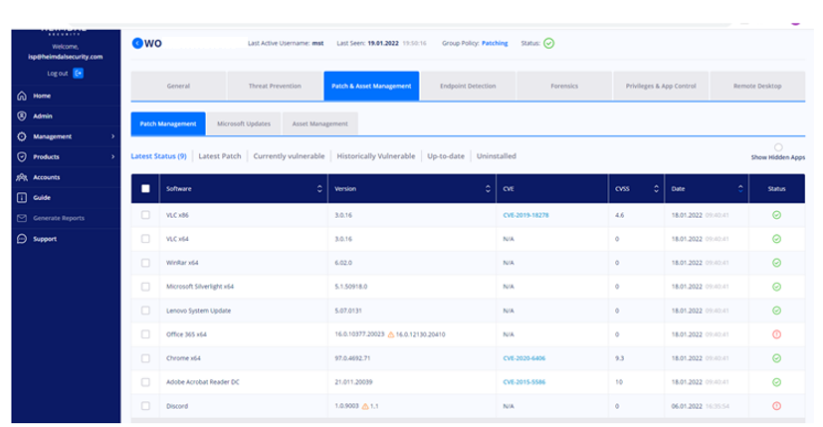Open the Remote Desktop tab
This screenshot has height=427, width=823.
[757, 86]
